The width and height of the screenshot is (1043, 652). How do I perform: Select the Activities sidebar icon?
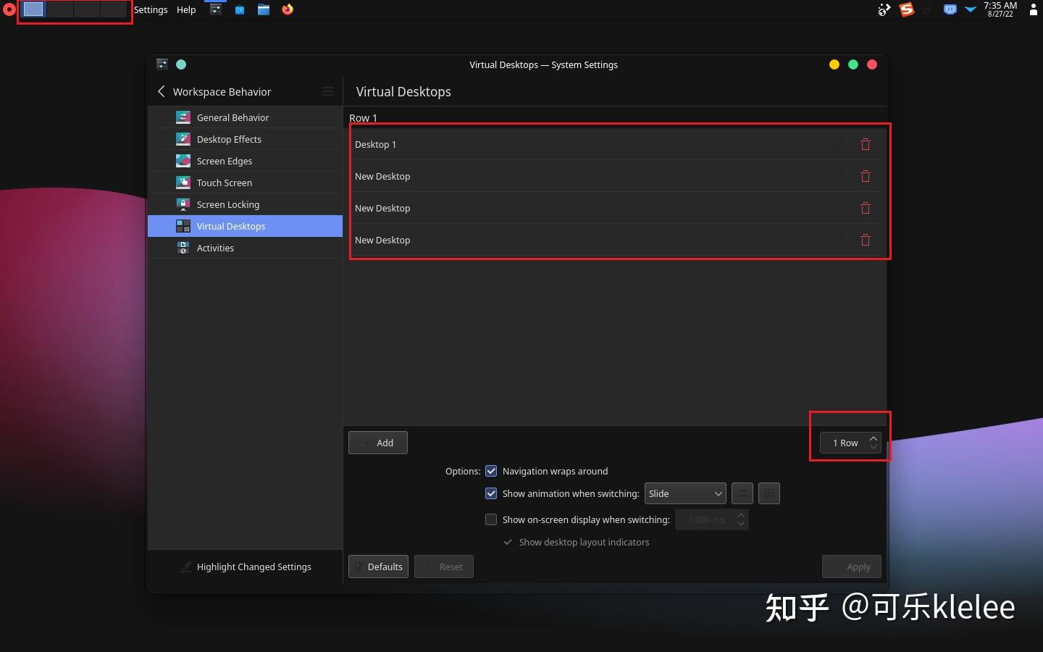pos(183,248)
